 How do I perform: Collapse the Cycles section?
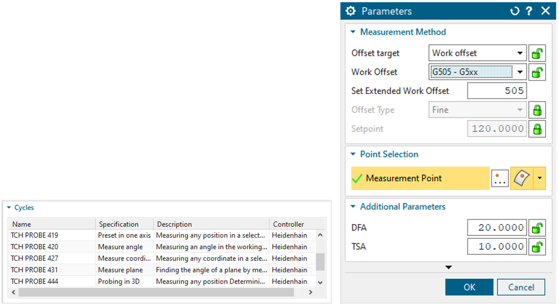click(9, 207)
